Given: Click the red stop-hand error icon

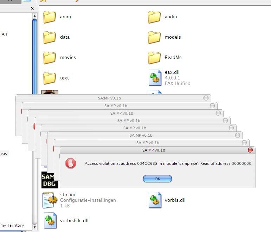Looking at the screenshot, I should pyautogui.click(x=71, y=163).
